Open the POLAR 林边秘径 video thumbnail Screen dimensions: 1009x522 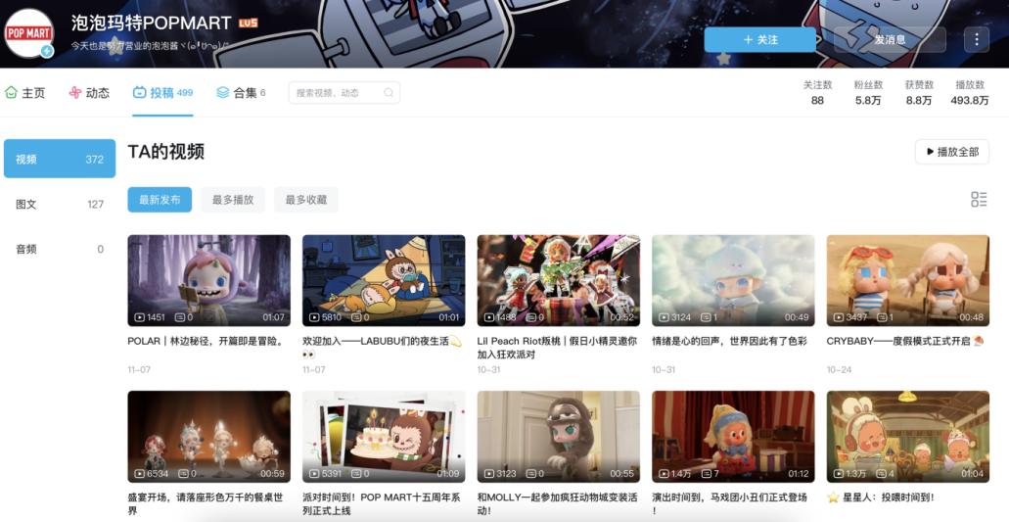[x=209, y=281]
